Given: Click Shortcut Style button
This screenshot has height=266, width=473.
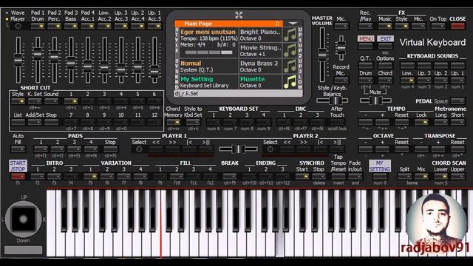Looking at the screenshot, I should [18, 101].
